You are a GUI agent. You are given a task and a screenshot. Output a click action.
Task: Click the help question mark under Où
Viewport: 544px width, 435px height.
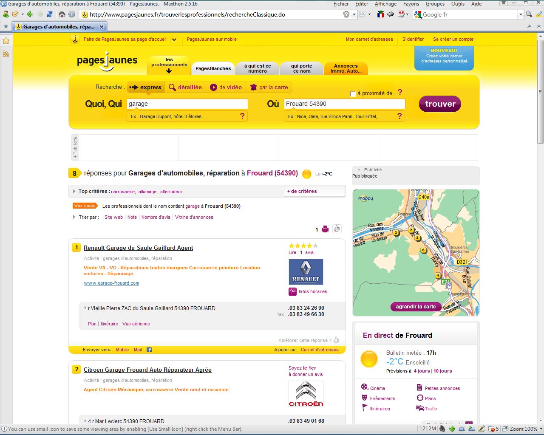click(x=399, y=116)
